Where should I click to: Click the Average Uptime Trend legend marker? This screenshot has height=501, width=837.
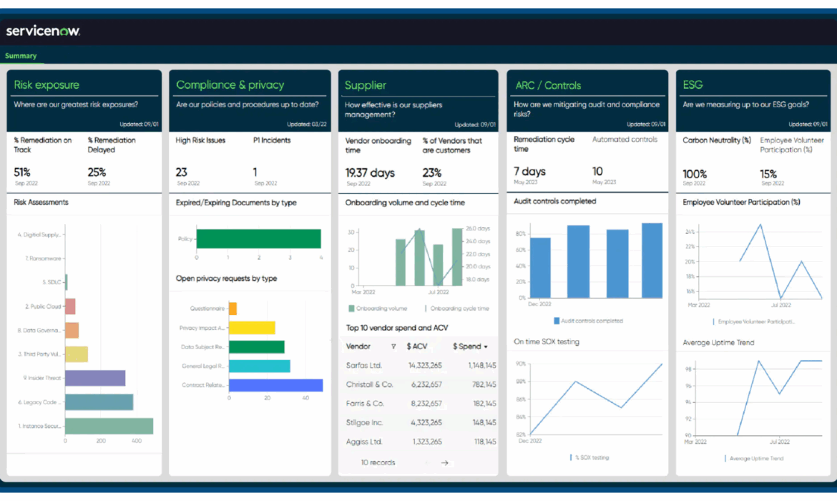coord(725,458)
